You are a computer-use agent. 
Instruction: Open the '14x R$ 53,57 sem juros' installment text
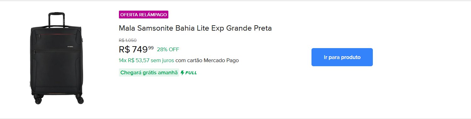tap(146, 60)
